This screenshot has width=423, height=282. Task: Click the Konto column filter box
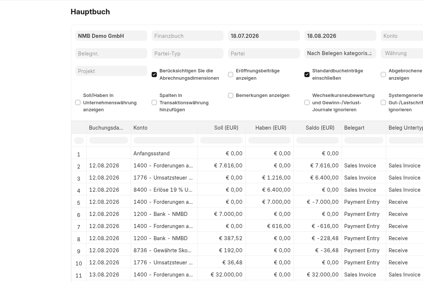(x=164, y=140)
